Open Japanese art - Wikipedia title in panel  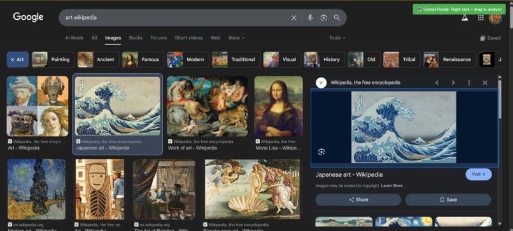point(349,175)
